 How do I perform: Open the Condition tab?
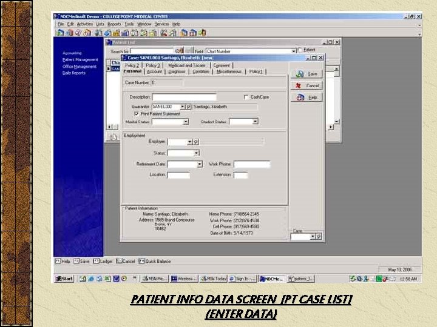pyautogui.click(x=201, y=71)
